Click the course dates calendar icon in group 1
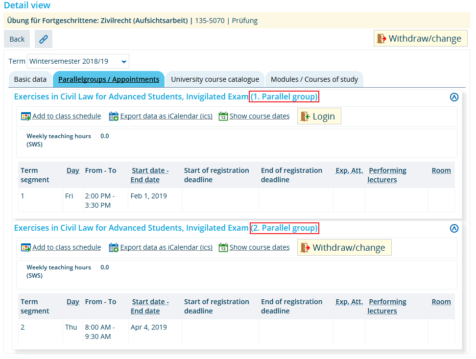Image resolution: width=476 pixels, height=359 pixels. (223, 117)
